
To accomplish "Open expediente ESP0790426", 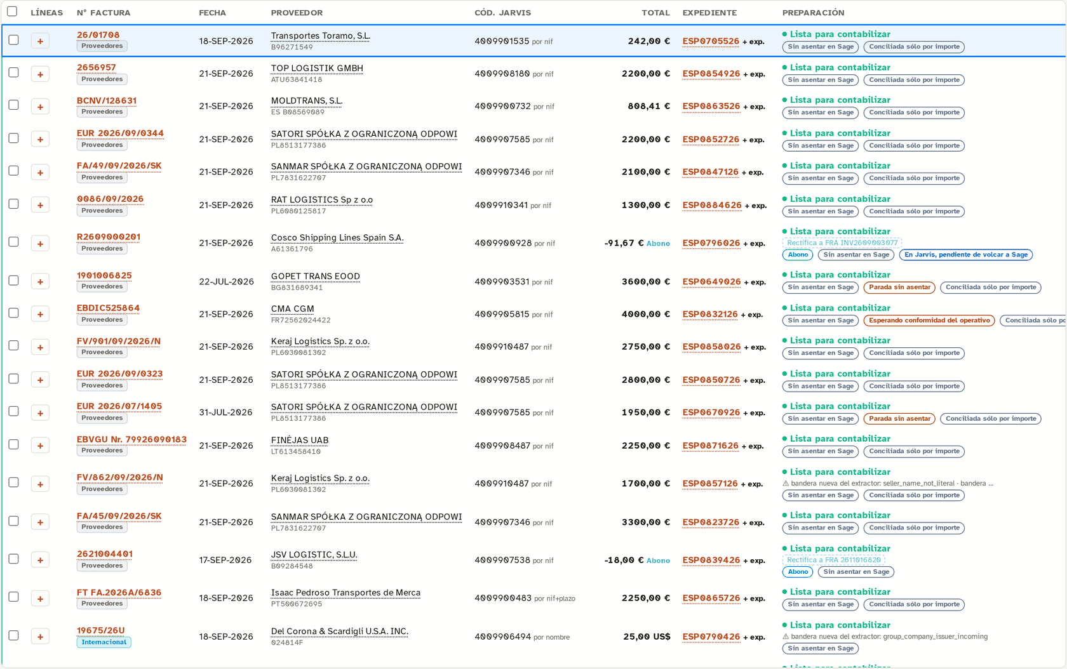I will click(x=711, y=637).
